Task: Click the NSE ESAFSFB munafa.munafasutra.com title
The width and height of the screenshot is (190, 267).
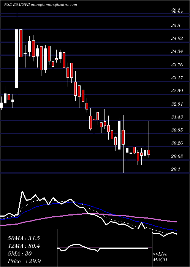Action: (x=40, y=5)
